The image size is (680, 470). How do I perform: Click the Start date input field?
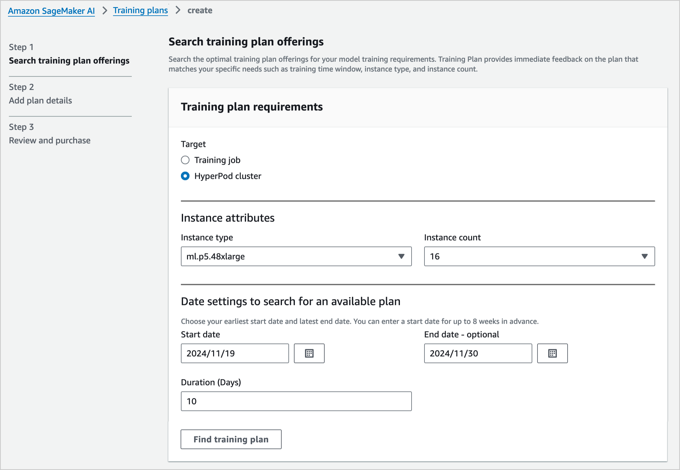click(x=235, y=353)
